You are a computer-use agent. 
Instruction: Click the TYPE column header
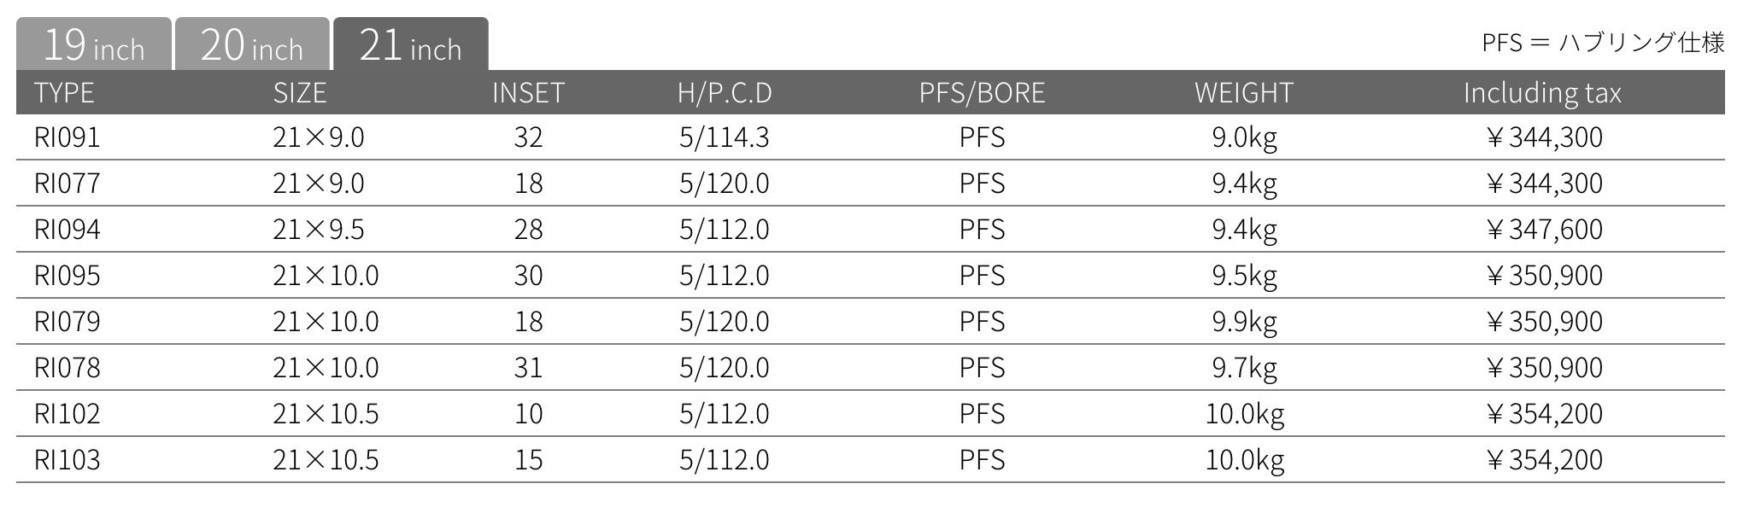click(x=64, y=92)
